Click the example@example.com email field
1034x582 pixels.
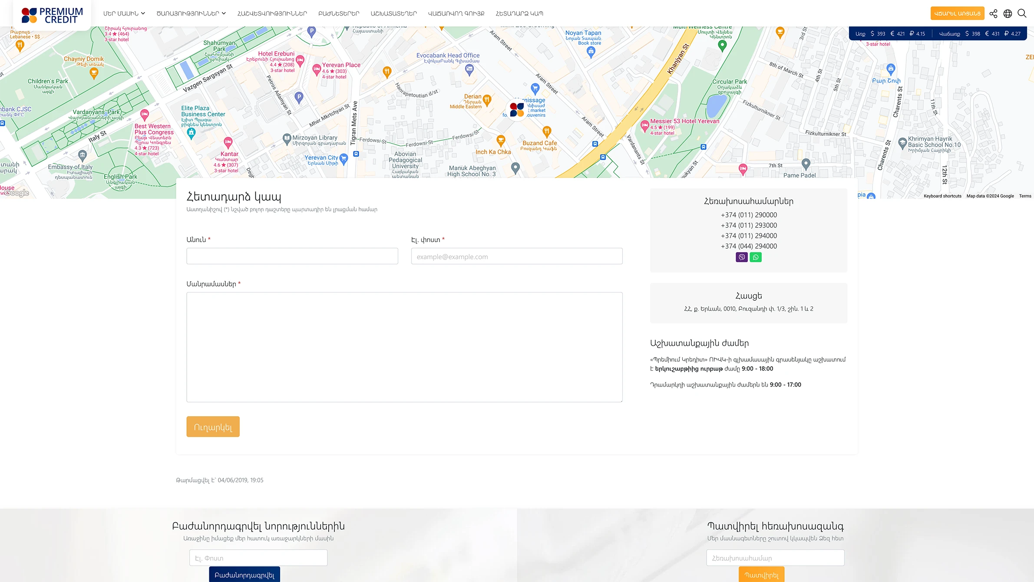pos(517,256)
